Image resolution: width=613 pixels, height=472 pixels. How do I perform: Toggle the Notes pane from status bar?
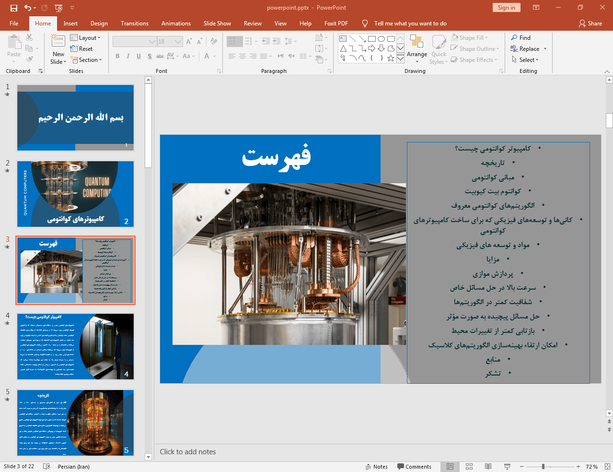click(x=377, y=467)
